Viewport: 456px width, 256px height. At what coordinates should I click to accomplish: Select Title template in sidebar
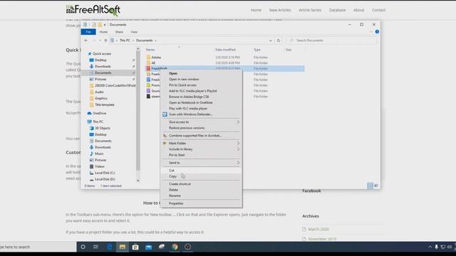(105, 105)
